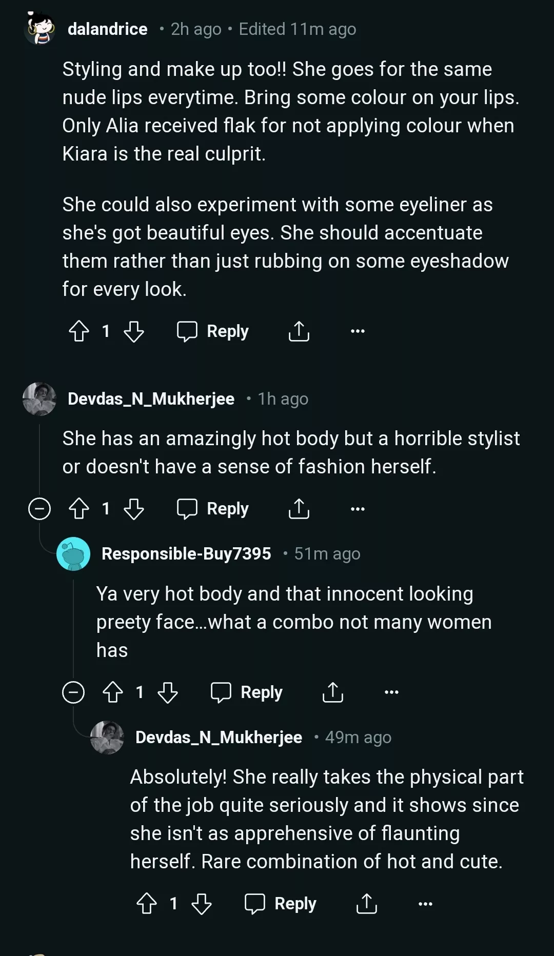The height and width of the screenshot is (956, 554).
Task: Reply to dalandrice's comment
Action: click(213, 331)
